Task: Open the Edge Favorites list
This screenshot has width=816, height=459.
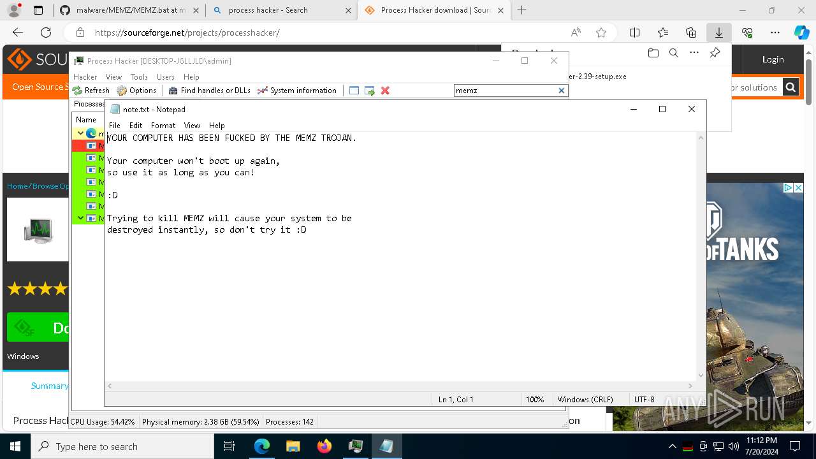Action: pos(663,33)
